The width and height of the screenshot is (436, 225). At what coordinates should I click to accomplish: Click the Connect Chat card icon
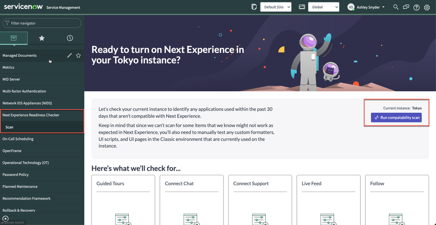(x=191, y=219)
